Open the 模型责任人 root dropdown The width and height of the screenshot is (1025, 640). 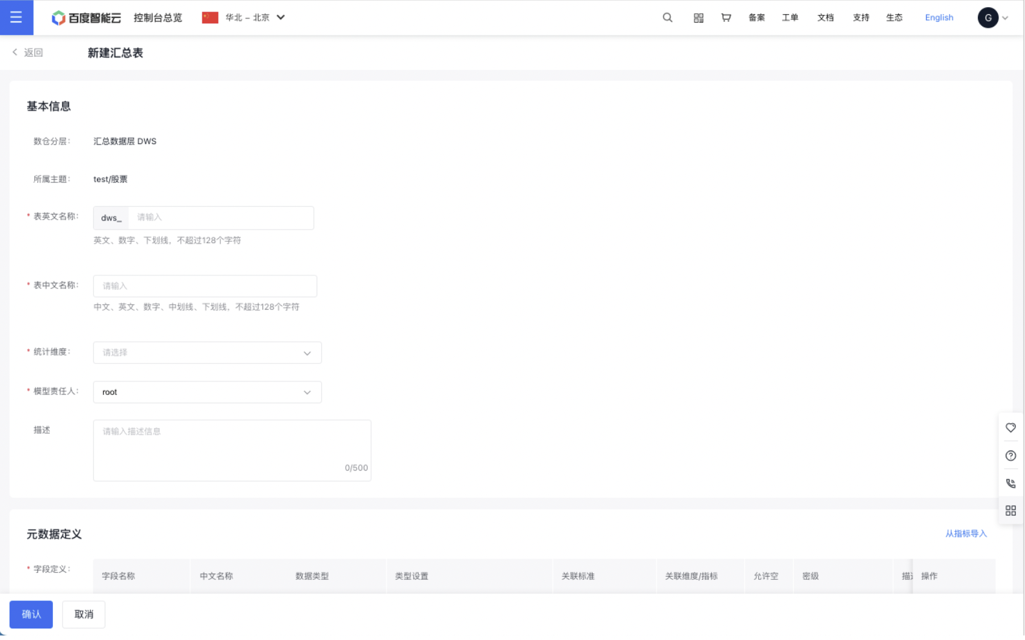(207, 392)
